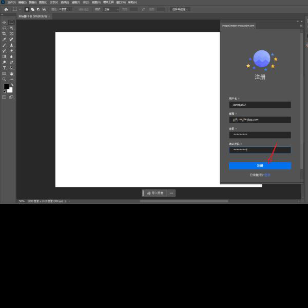
Task: Select the Eraser tool
Action: click(11, 51)
